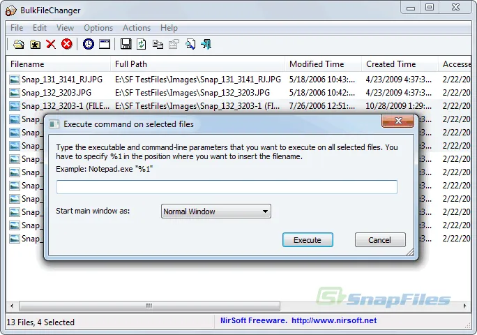Click the Find magnifier toolbar icon
The height and width of the screenshot is (335, 477).
(x=190, y=45)
